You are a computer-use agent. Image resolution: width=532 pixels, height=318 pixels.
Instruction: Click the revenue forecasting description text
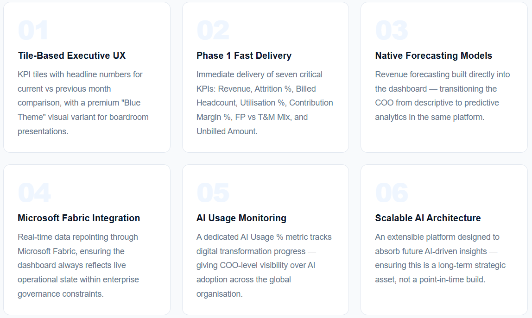[x=443, y=96]
